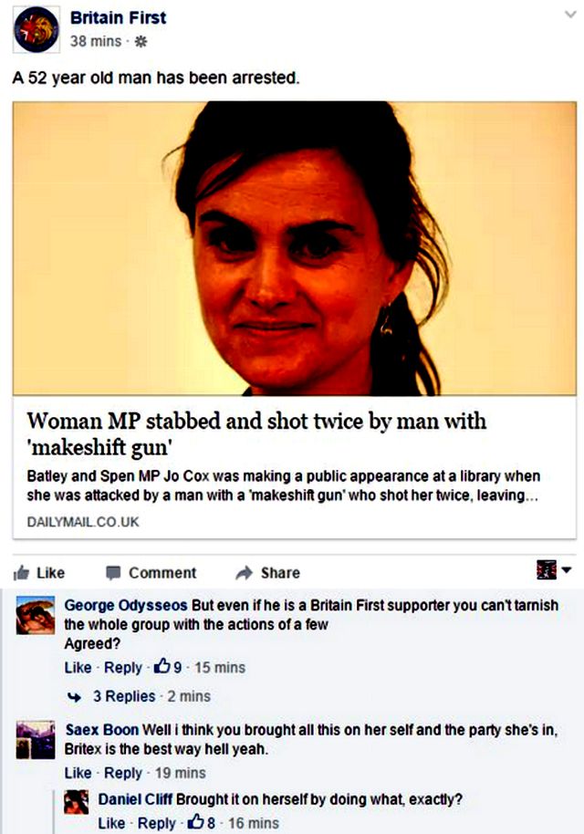Expand the 3 Replies thread
The height and width of the screenshot is (834, 584).
(x=124, y=696)
